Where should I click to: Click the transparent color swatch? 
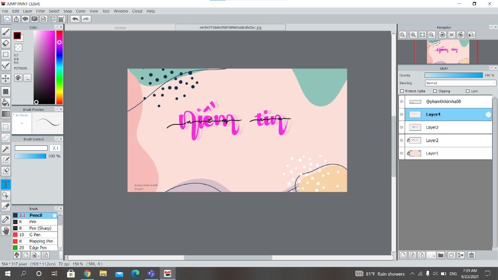18,48
